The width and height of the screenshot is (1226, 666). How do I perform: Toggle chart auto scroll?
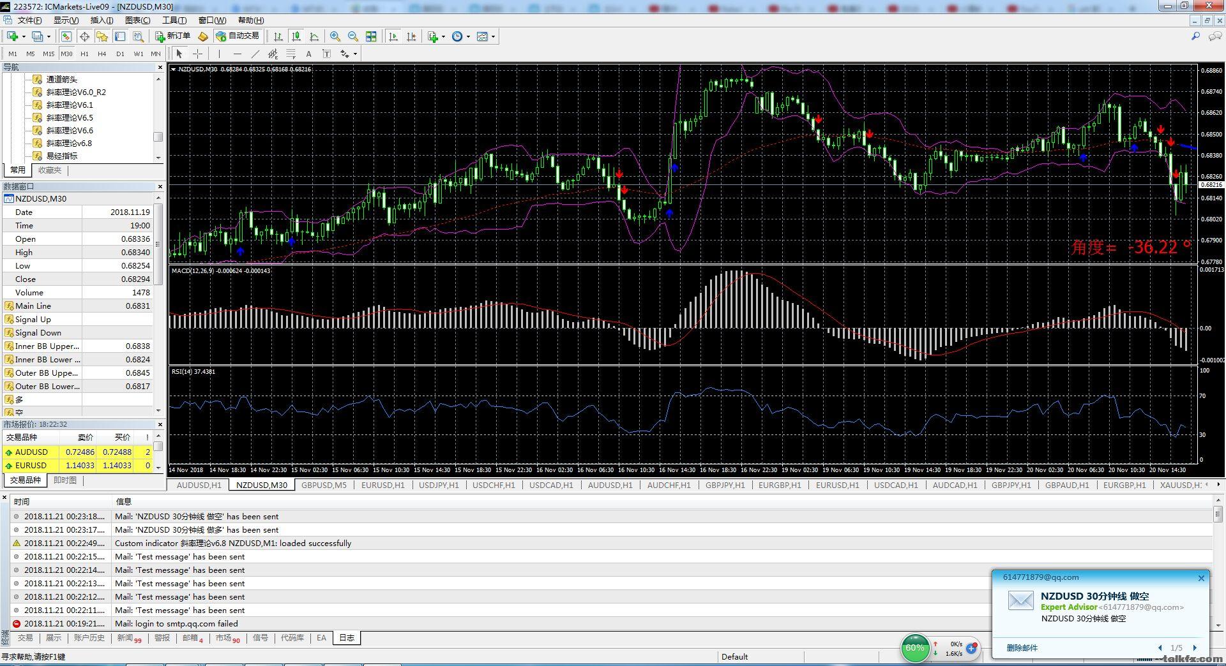[x=393, y=36]
